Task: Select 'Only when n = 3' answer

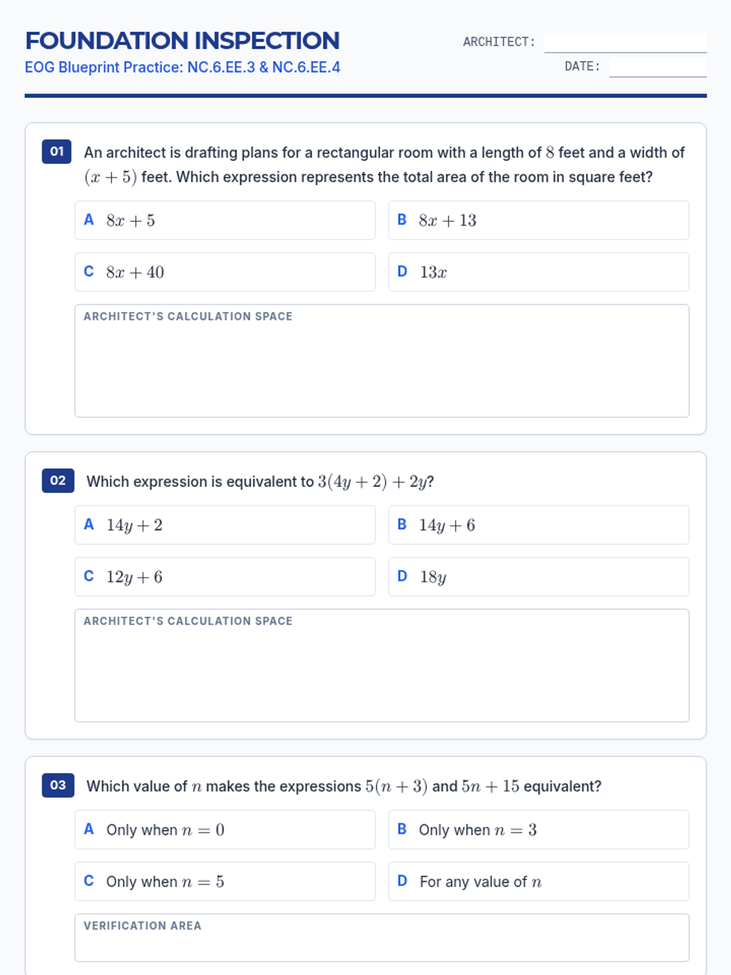Action: coord(539,829)
